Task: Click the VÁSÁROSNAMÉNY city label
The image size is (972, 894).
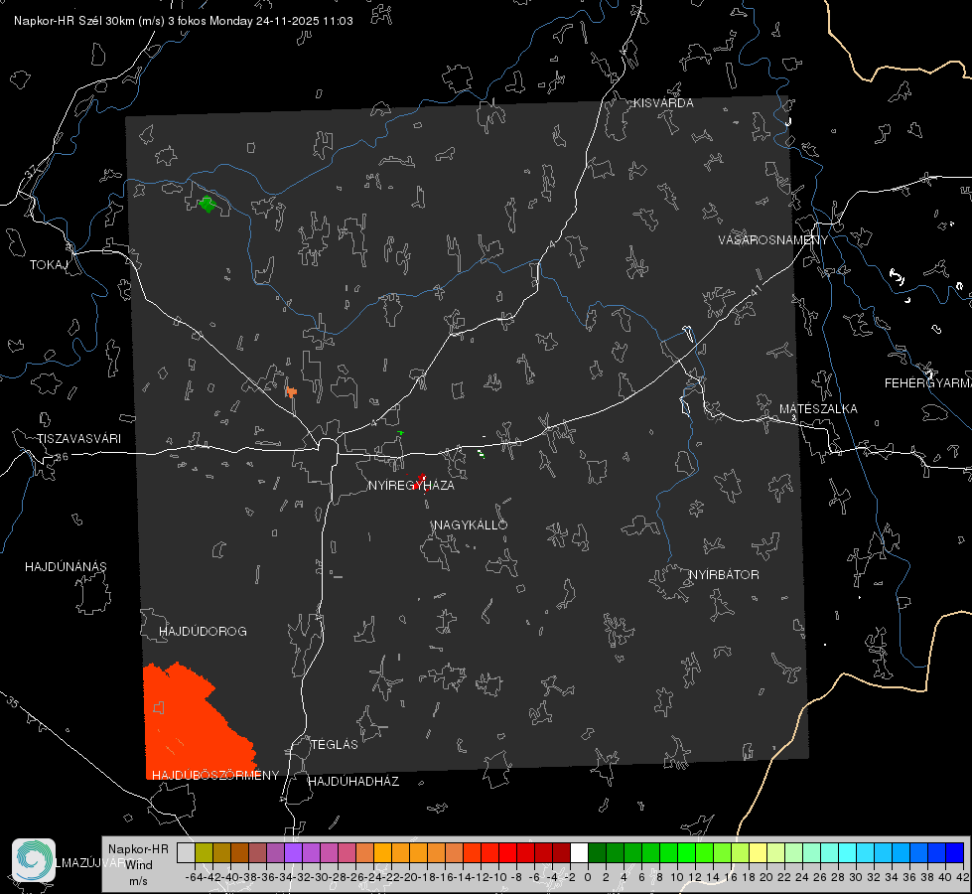Action: pyautogui.click(x=773, y=239)
